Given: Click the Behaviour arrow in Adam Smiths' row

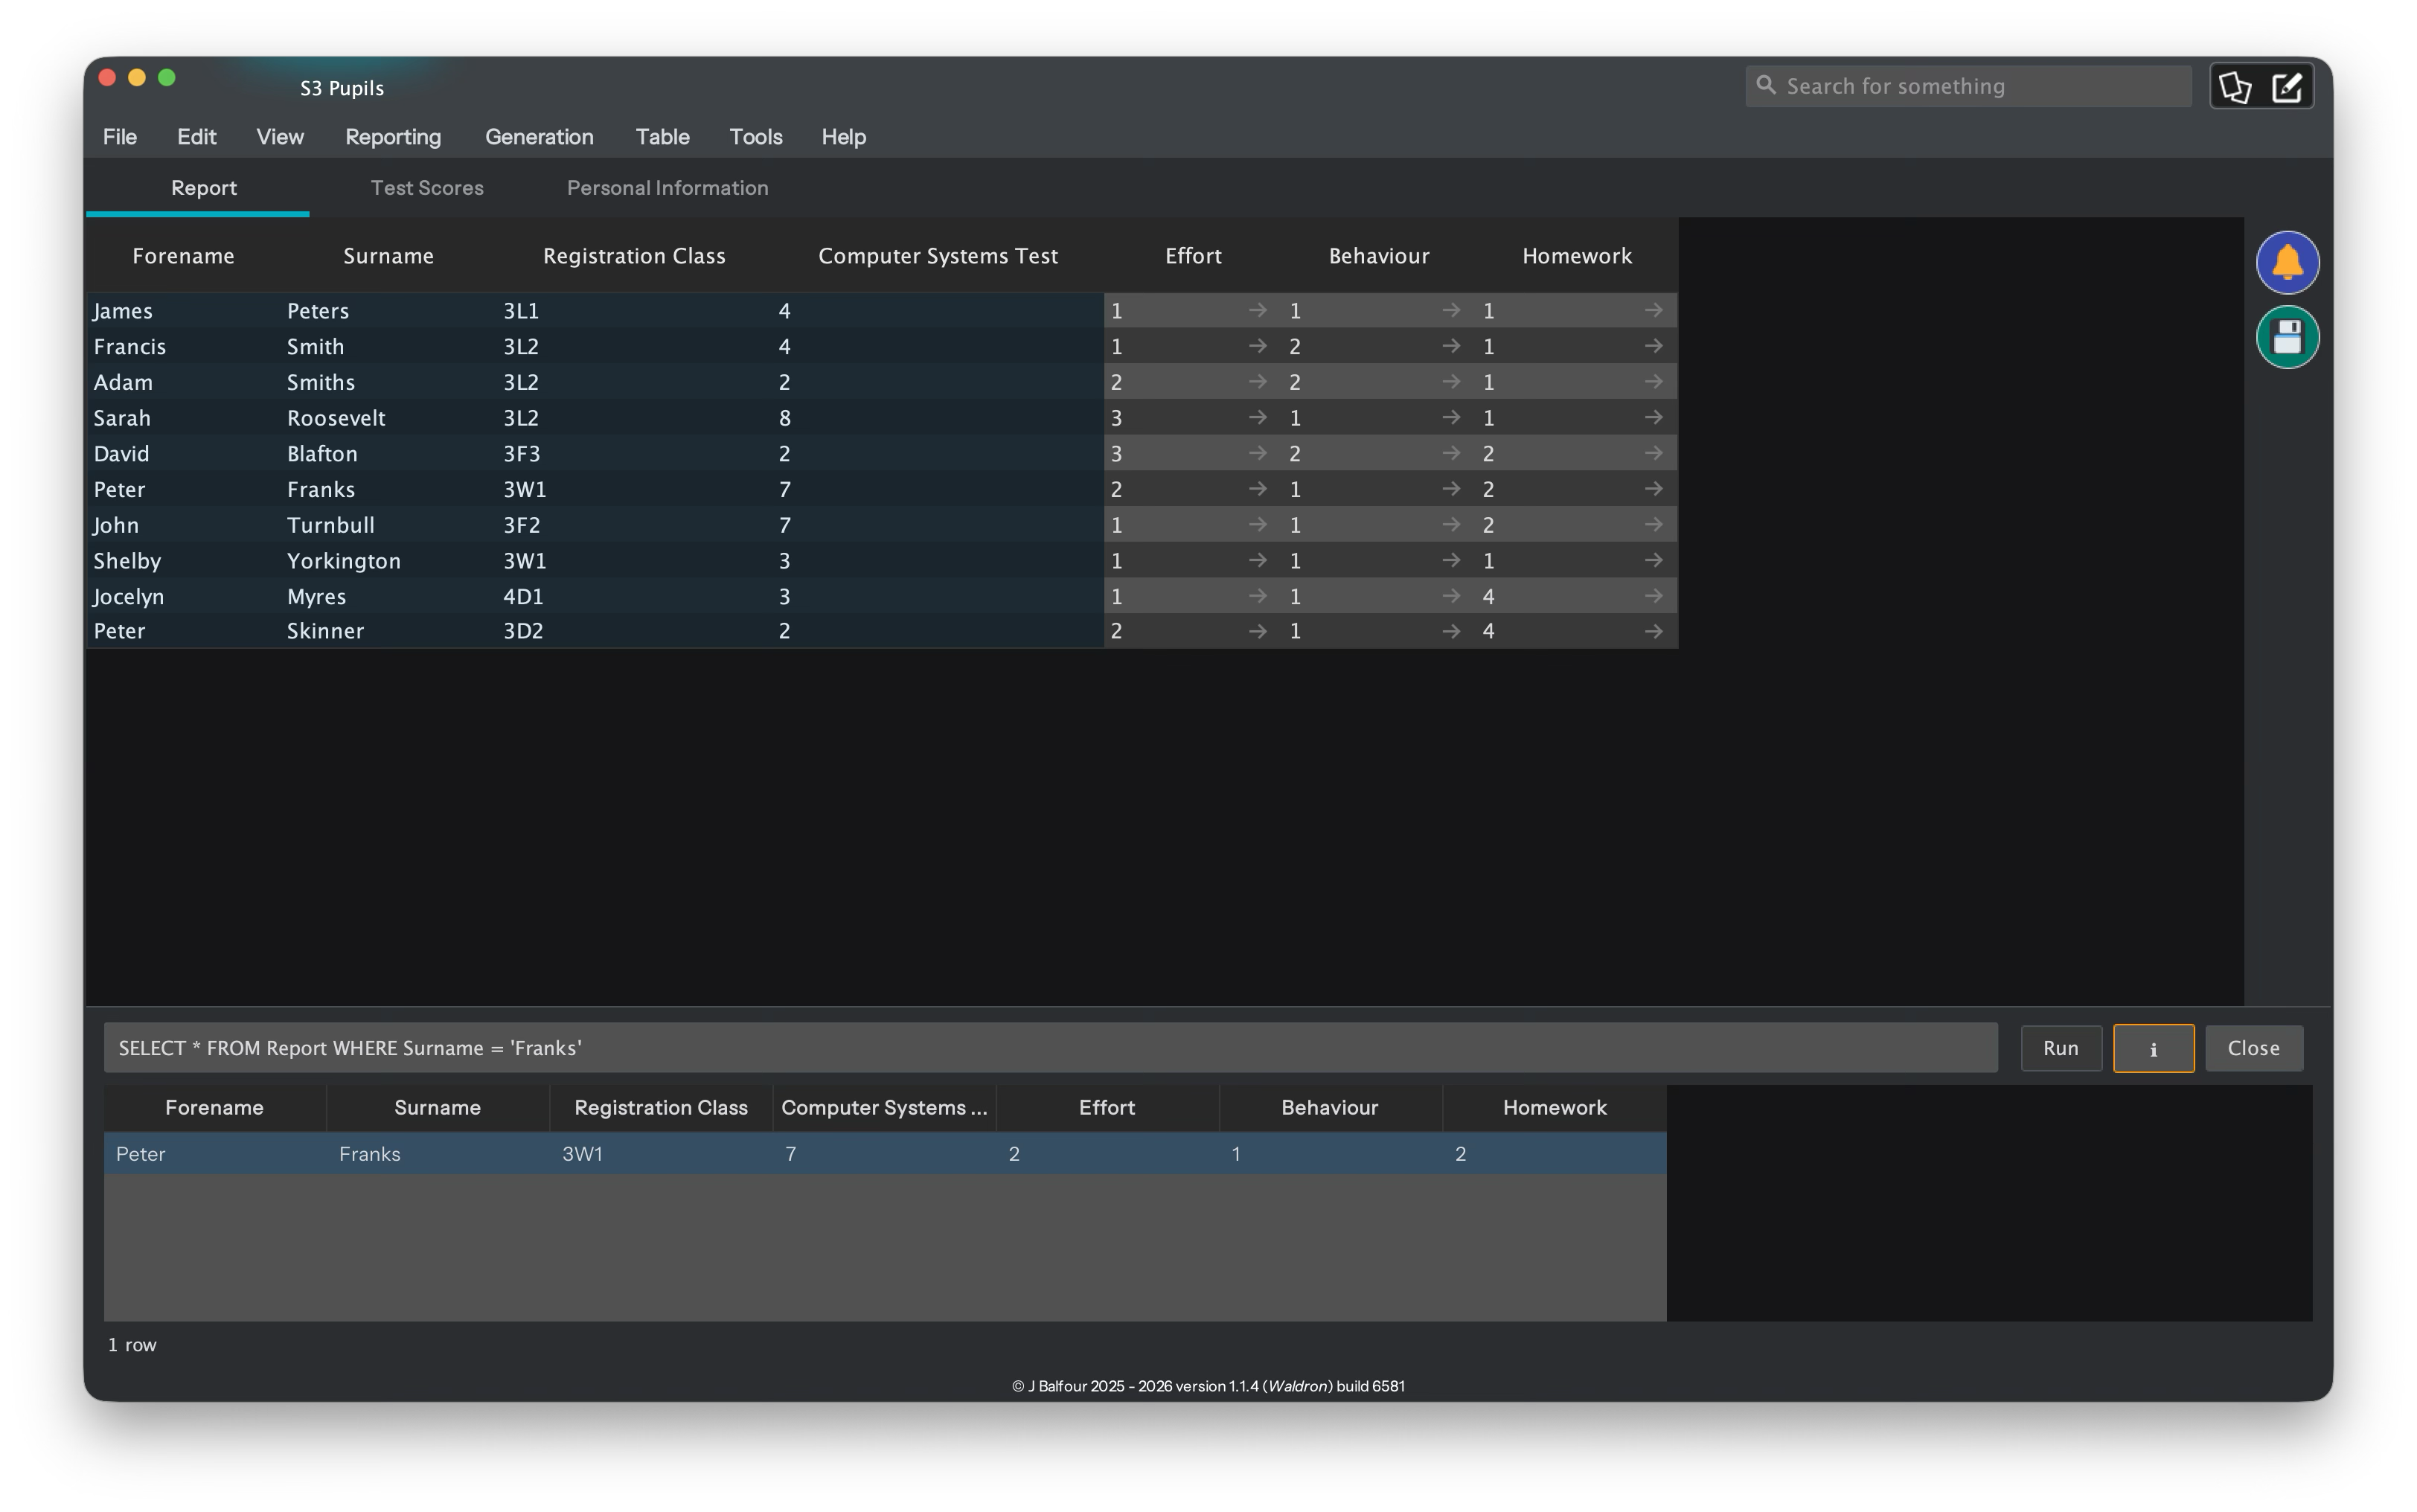Looking at the screenshot, I should [1451, 382].
